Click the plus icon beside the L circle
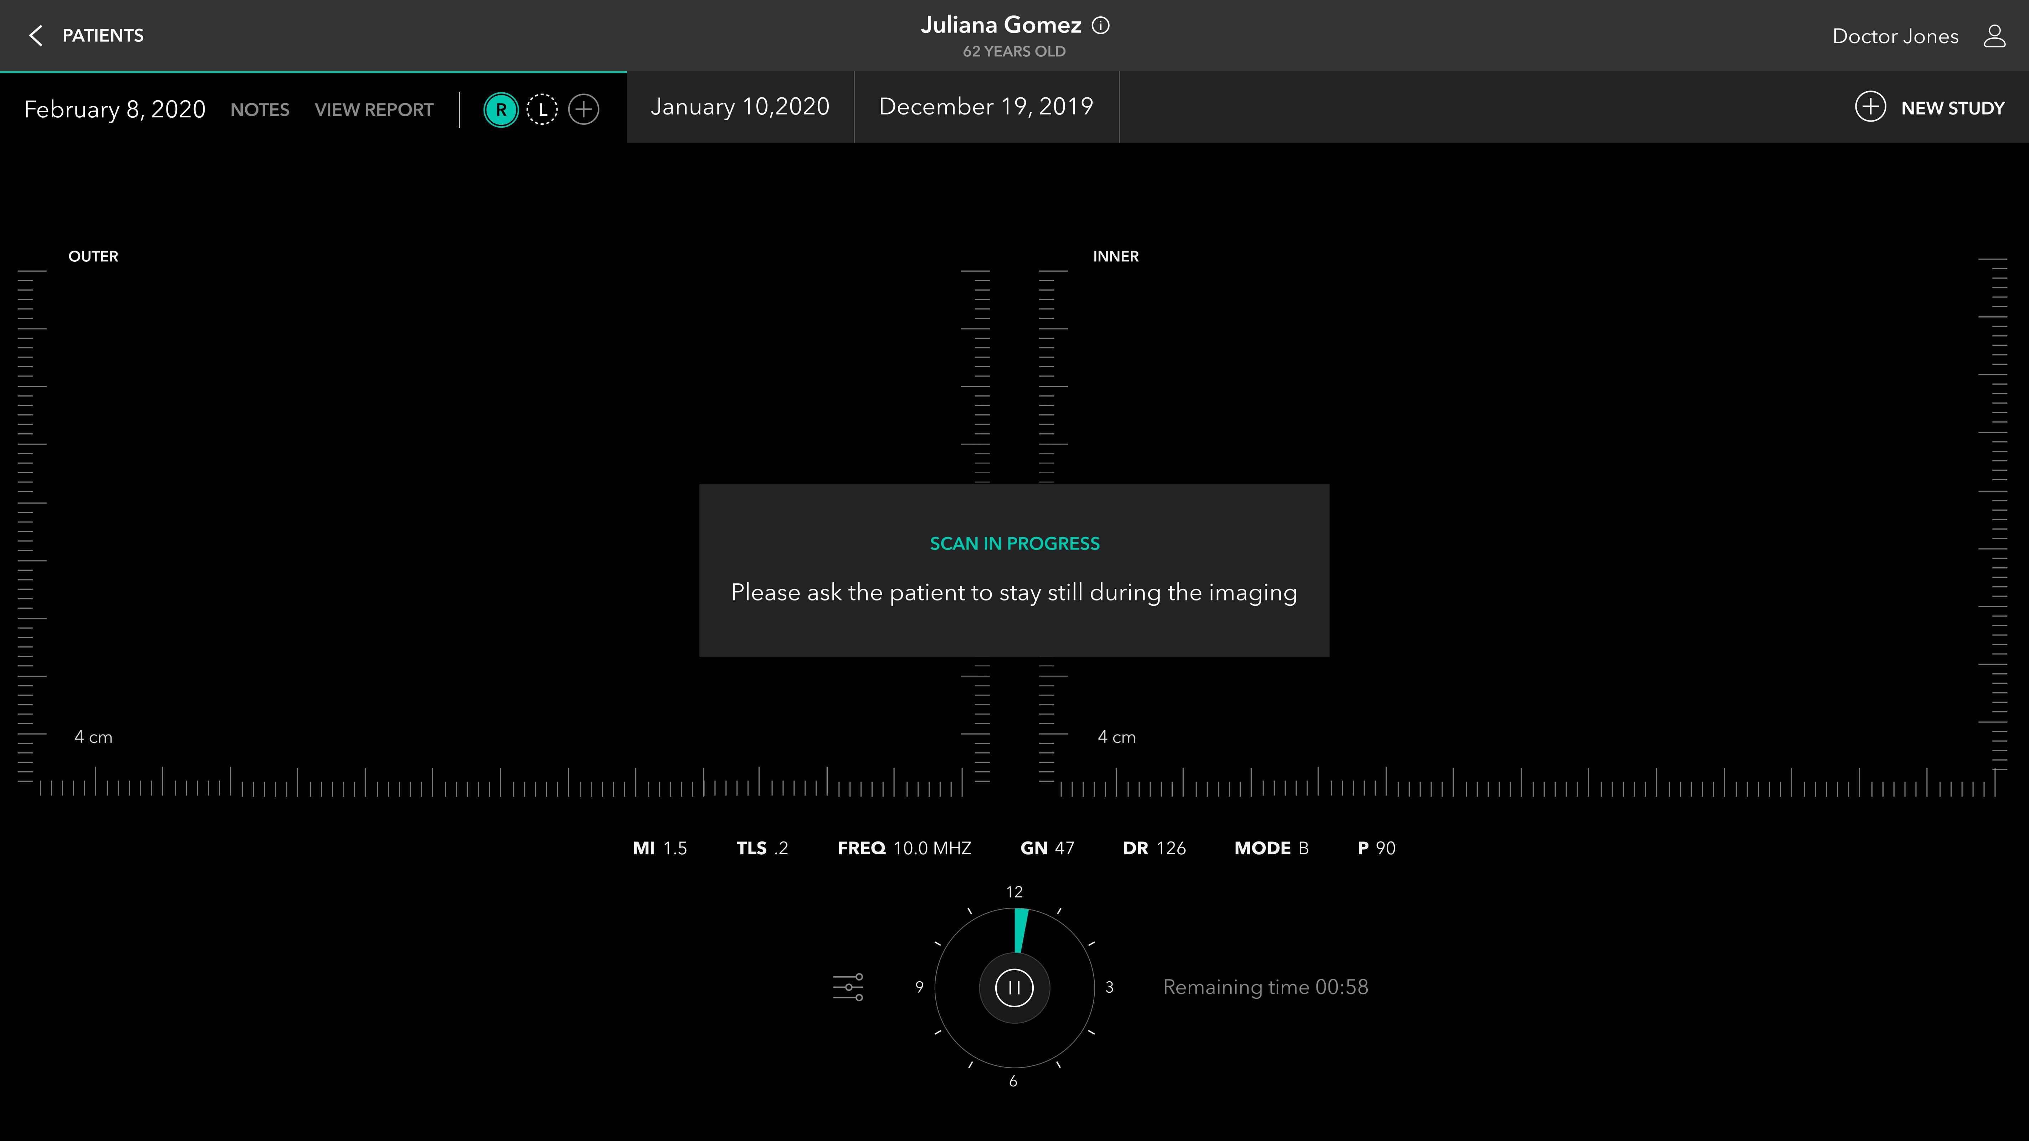Image resolution: width=2029 pixels, height=1141 pixels. [584, 109]
